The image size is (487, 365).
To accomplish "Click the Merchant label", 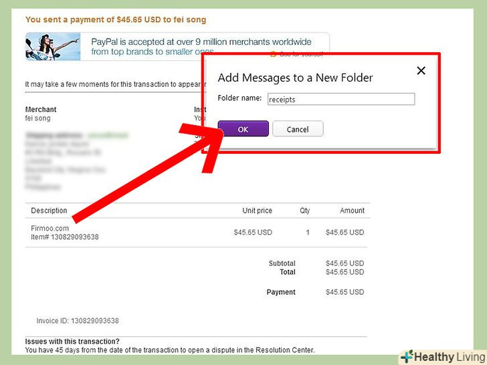I will [x=41, y=109].
